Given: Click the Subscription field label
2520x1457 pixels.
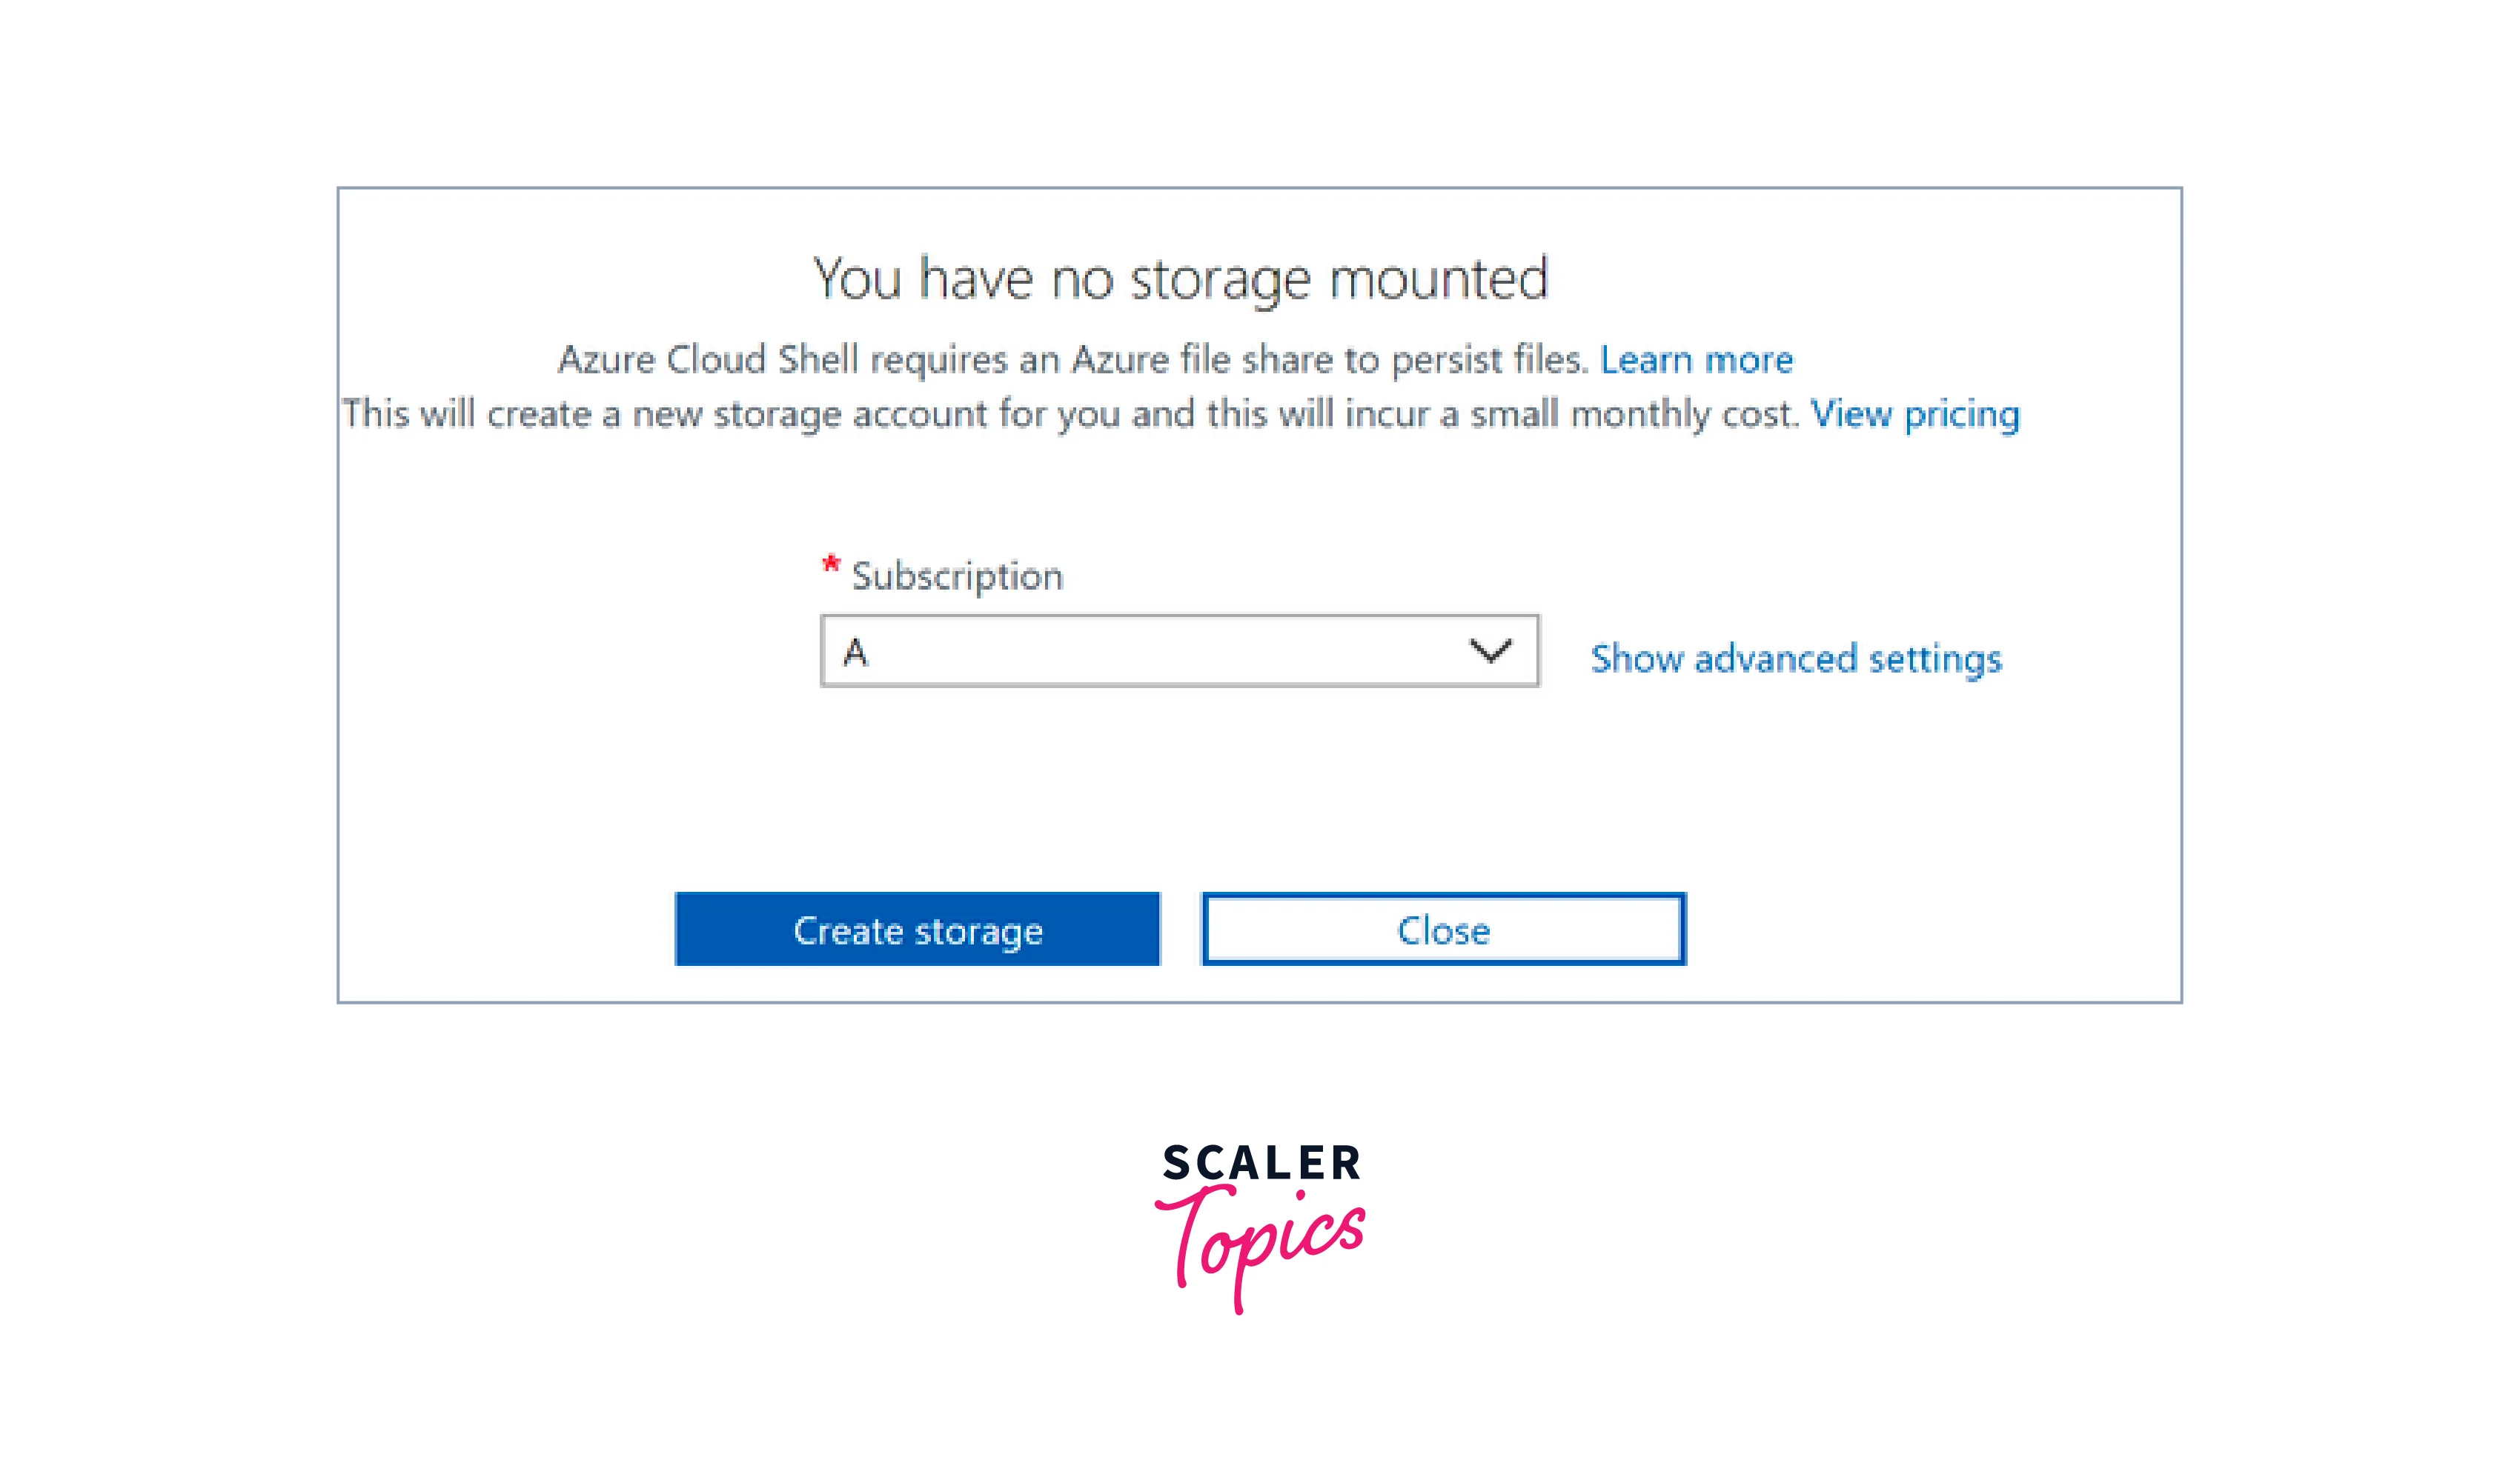Looking at the screenshot, I should click(957, 576).
